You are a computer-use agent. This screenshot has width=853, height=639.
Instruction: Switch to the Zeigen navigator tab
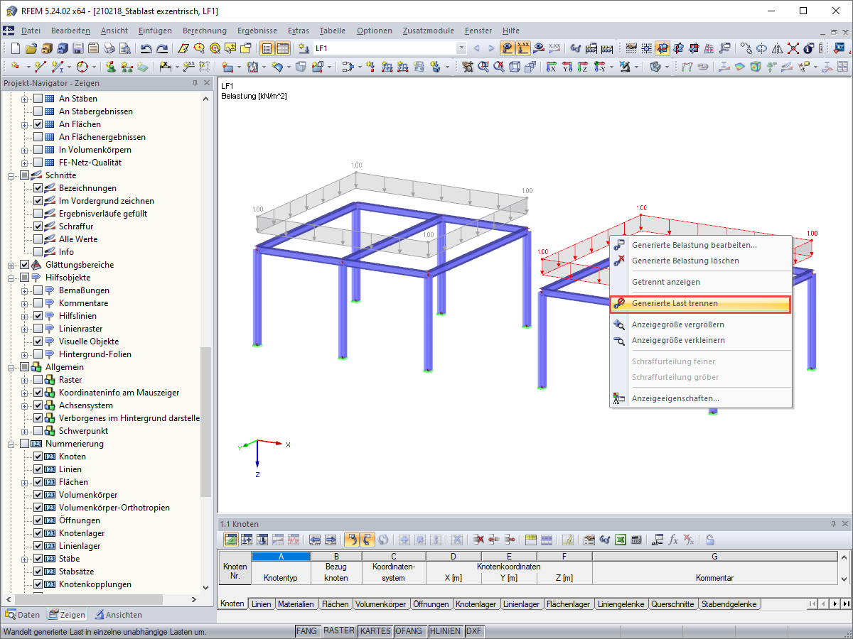point(67,615)
